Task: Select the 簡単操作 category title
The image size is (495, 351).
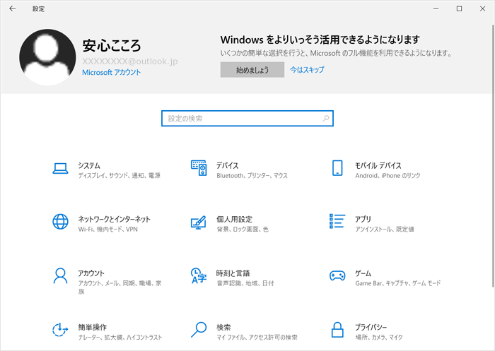Action: click(x=93, y=327)
